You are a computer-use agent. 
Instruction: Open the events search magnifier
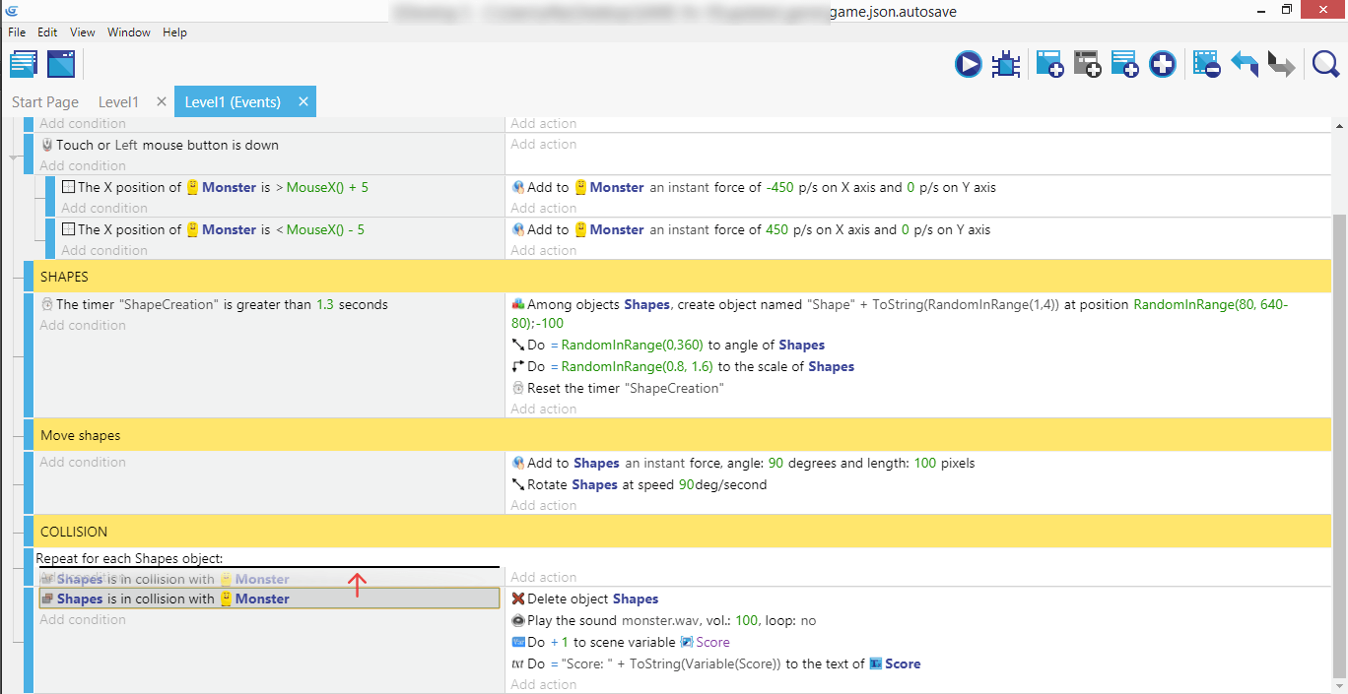[x=1325, y=65]
